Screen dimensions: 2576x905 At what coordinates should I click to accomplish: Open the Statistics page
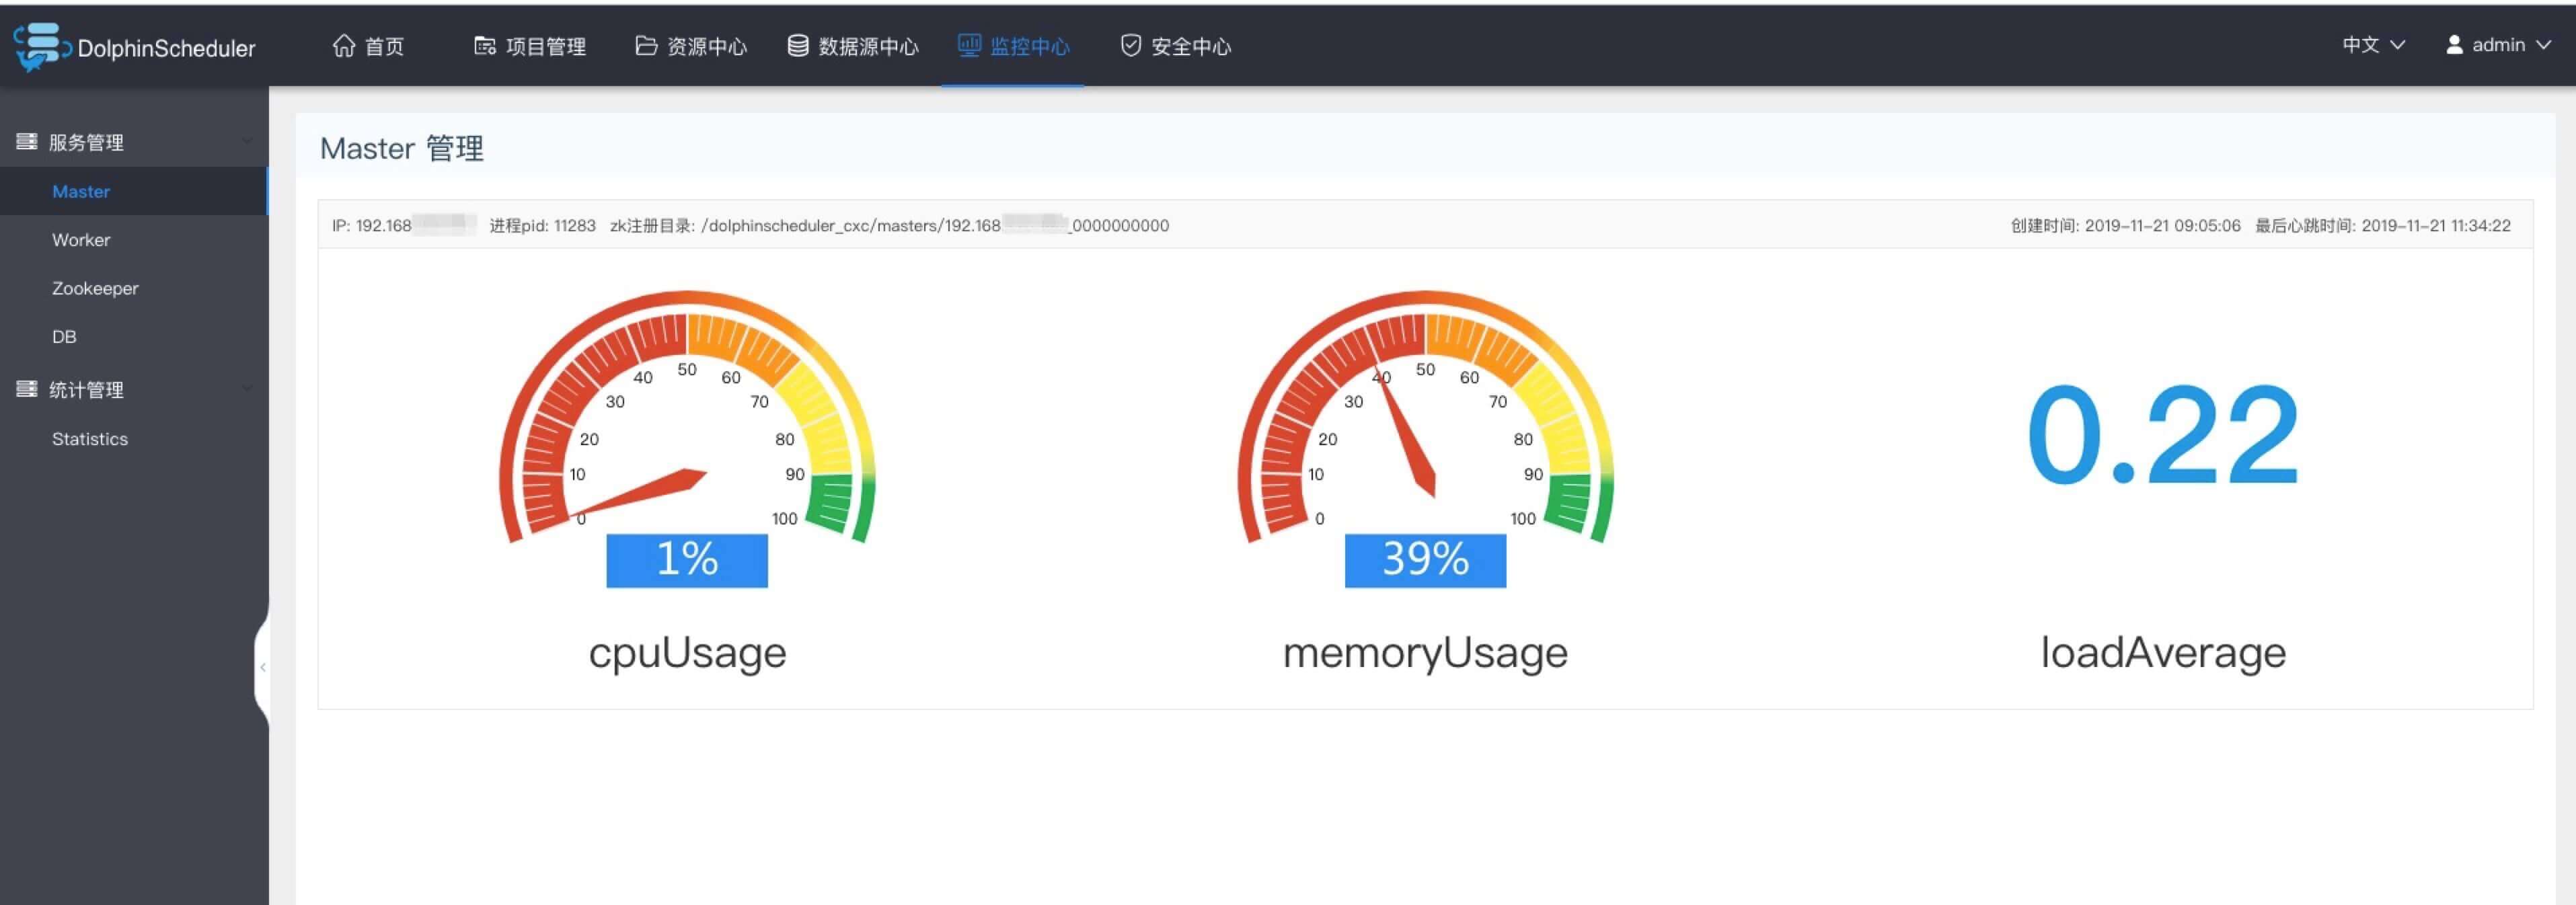point(90,439)
